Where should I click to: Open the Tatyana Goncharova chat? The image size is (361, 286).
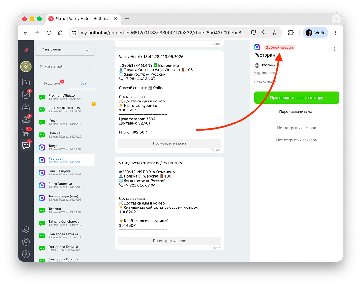point(65,223)
